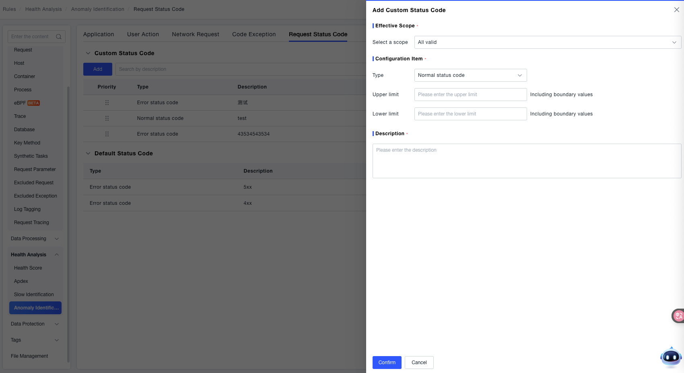Click the Cancel button
This screenshot has height=373, width=684.
click(419, 363)
